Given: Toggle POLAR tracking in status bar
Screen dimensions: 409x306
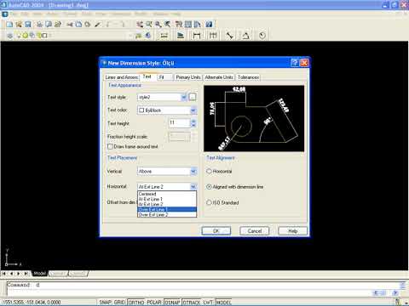Looking at the screenshot, I should tap(154, 303).
